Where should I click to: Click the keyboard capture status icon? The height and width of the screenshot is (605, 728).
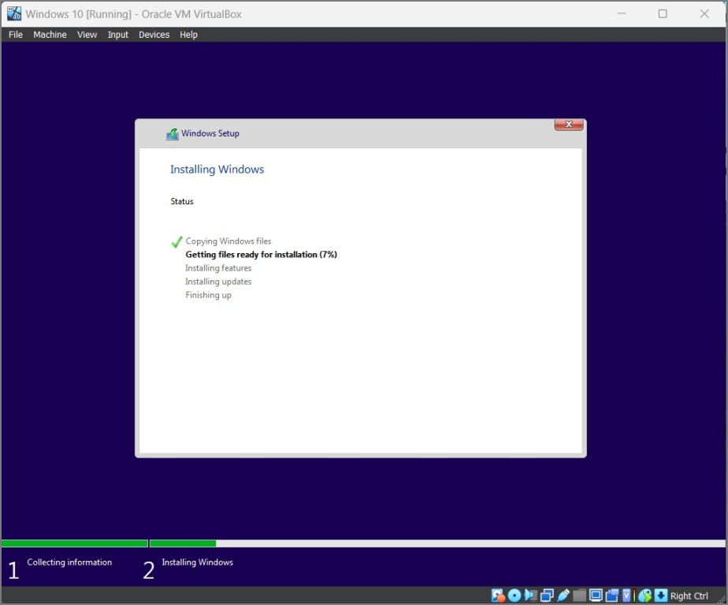tap(661, 596)
